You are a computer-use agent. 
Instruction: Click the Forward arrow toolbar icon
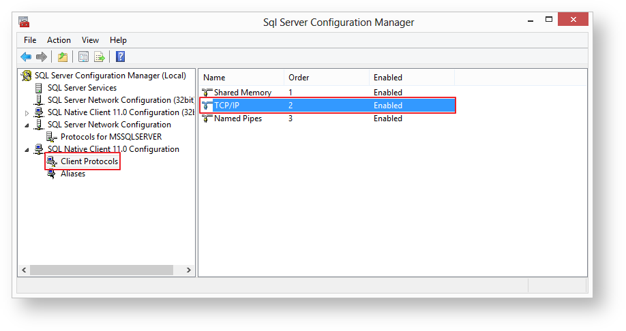42,57
